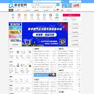Click the pink publish button in right card
This screenshot has width=94, height=94.
(71, 15)
